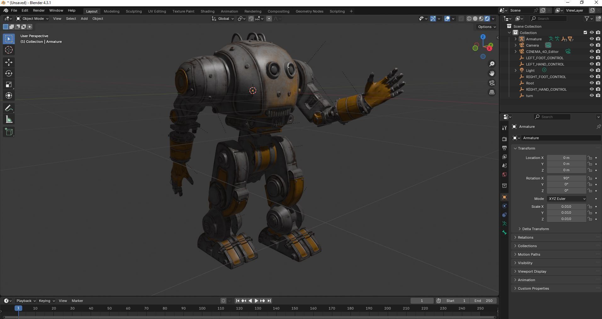Screen dimensions: 602x319
Task: Select the Cursor tool
Action: click(9, 50)
